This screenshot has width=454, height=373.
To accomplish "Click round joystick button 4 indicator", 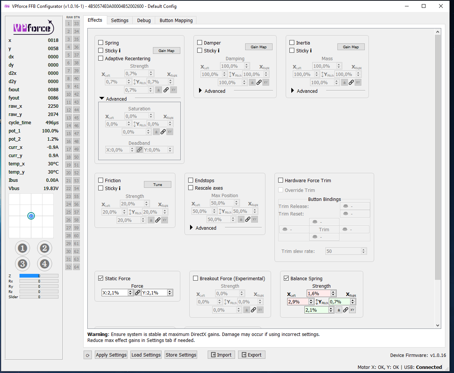I will tap(45, 264).
